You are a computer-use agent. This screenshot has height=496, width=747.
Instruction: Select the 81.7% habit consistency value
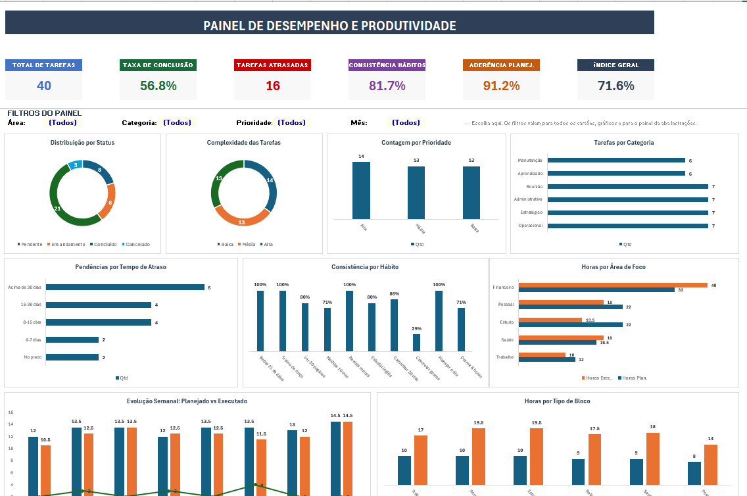coord(387,86)
